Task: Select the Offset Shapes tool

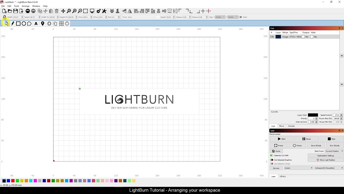Action: pos(49,24)
